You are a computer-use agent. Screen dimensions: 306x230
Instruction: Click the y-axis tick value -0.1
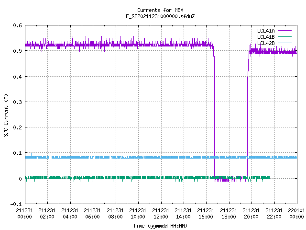coord(16,204)
